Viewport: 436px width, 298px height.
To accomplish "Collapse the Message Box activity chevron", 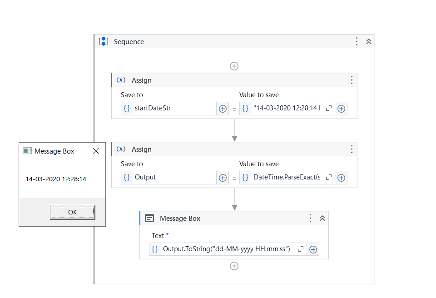I will tap(322, 218).
